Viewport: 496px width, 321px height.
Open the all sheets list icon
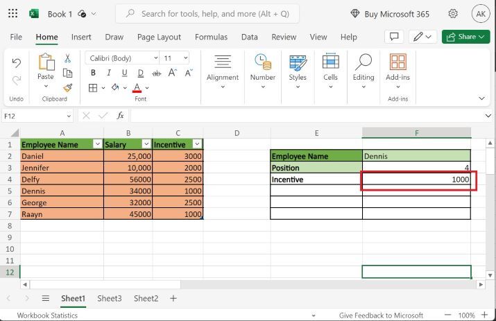46,298
